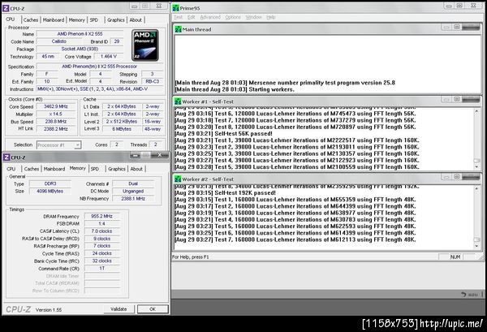Switch to Mainboard tab in lower CPU-Z window
Screen dimensions: 487x332
[54, 169]
